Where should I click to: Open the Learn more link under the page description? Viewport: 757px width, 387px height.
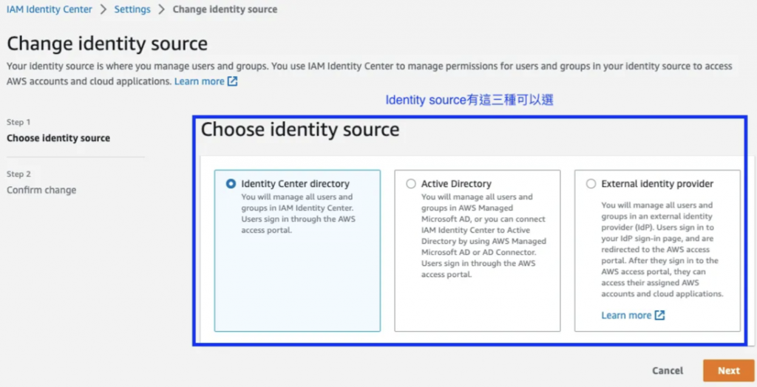point(200,81)
